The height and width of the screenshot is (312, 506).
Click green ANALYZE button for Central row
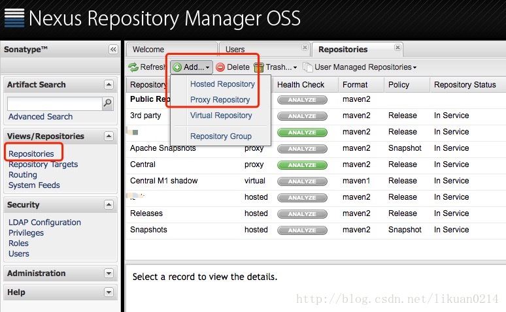tap(302, 165)
